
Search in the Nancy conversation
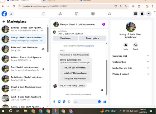(135, 45)
